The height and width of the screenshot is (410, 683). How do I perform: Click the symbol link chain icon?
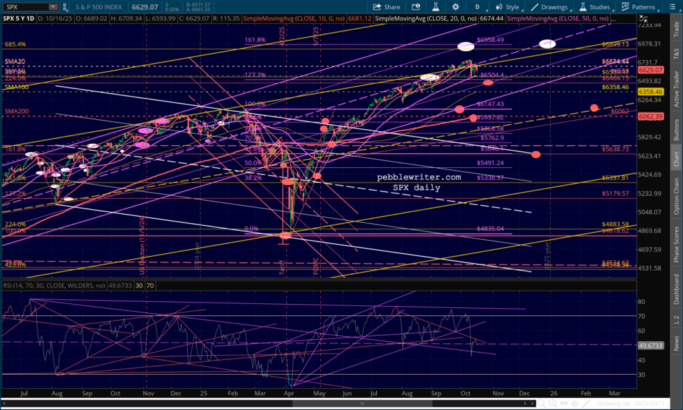tap(65, 7)
